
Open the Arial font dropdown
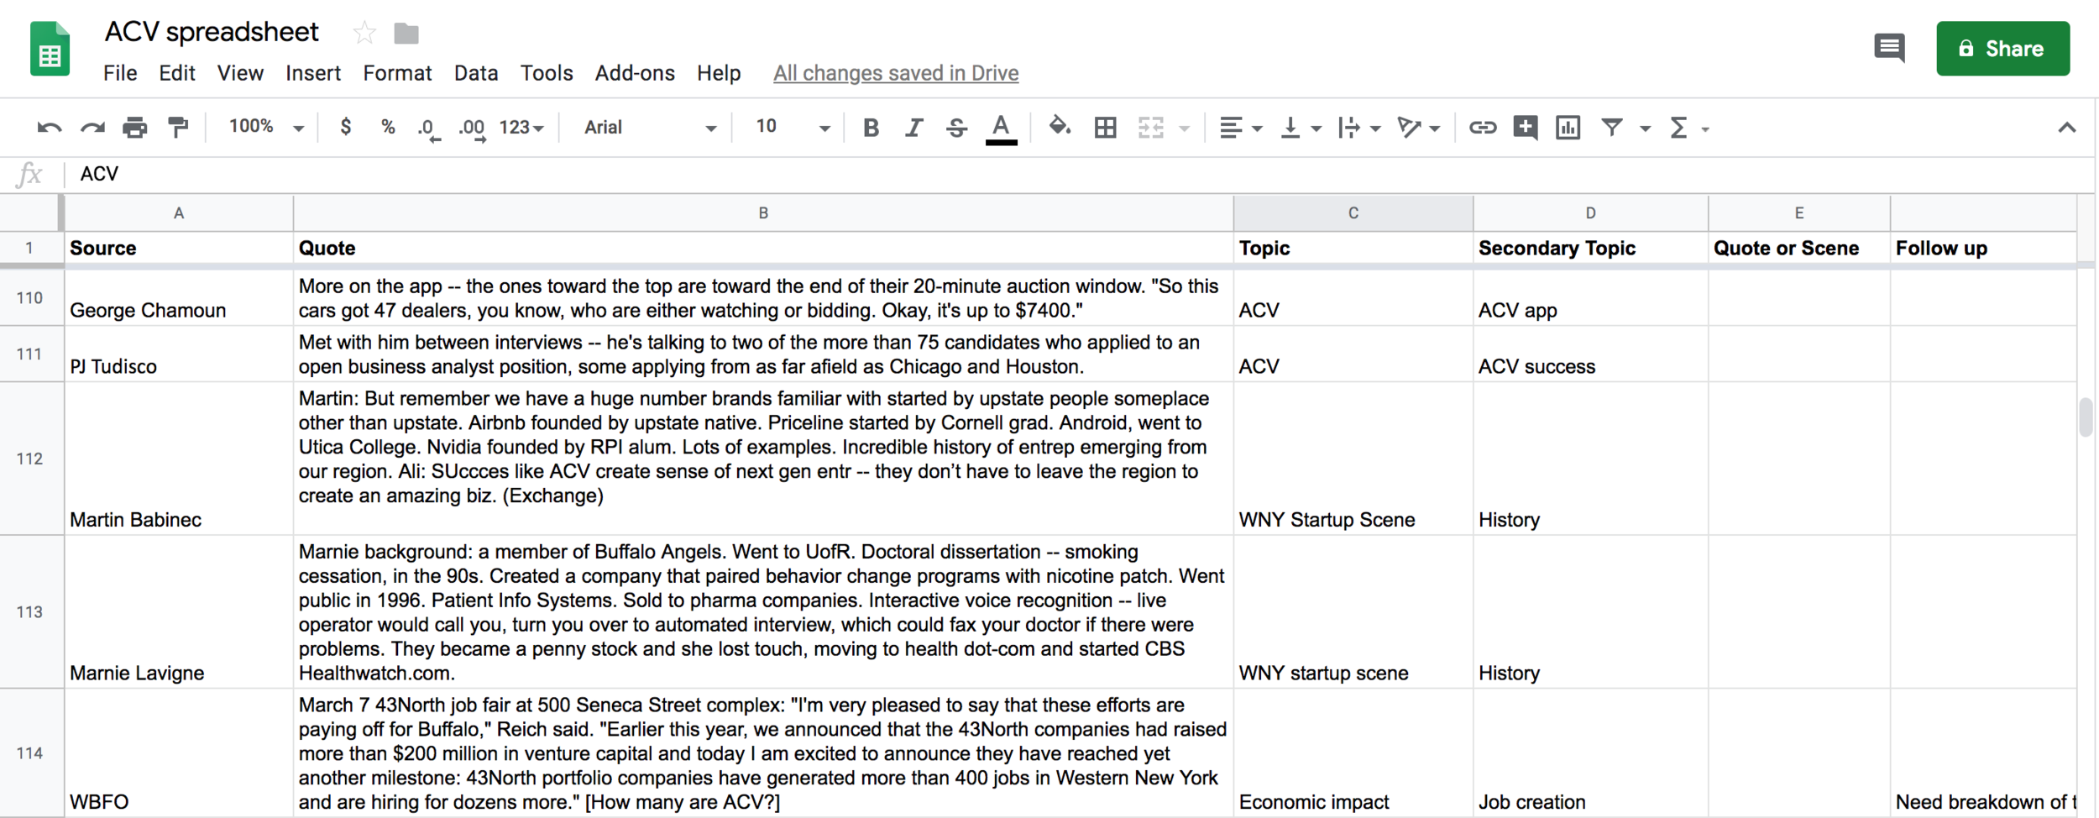click(650, 128)
